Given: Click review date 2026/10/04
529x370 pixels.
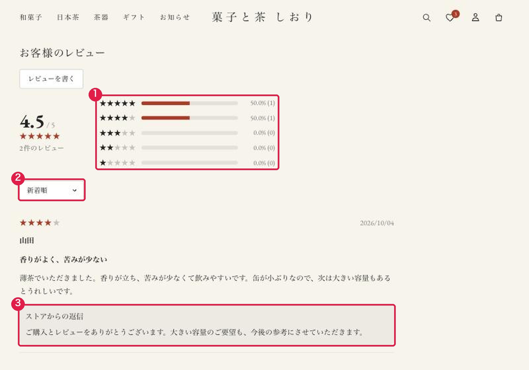Looking at the screenshot, I should click(x=377, y=223).
